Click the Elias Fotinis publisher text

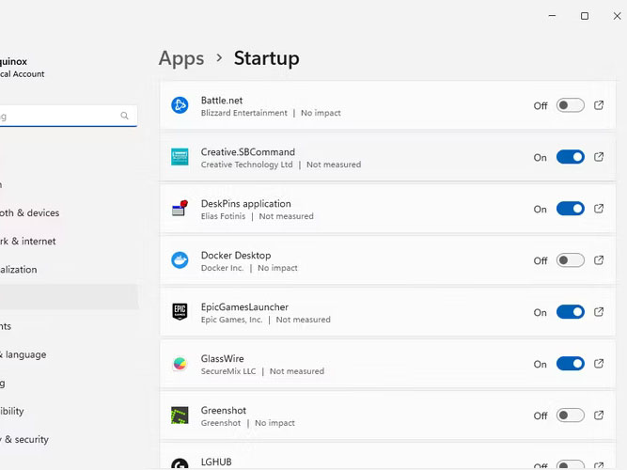tap(223, 216)
